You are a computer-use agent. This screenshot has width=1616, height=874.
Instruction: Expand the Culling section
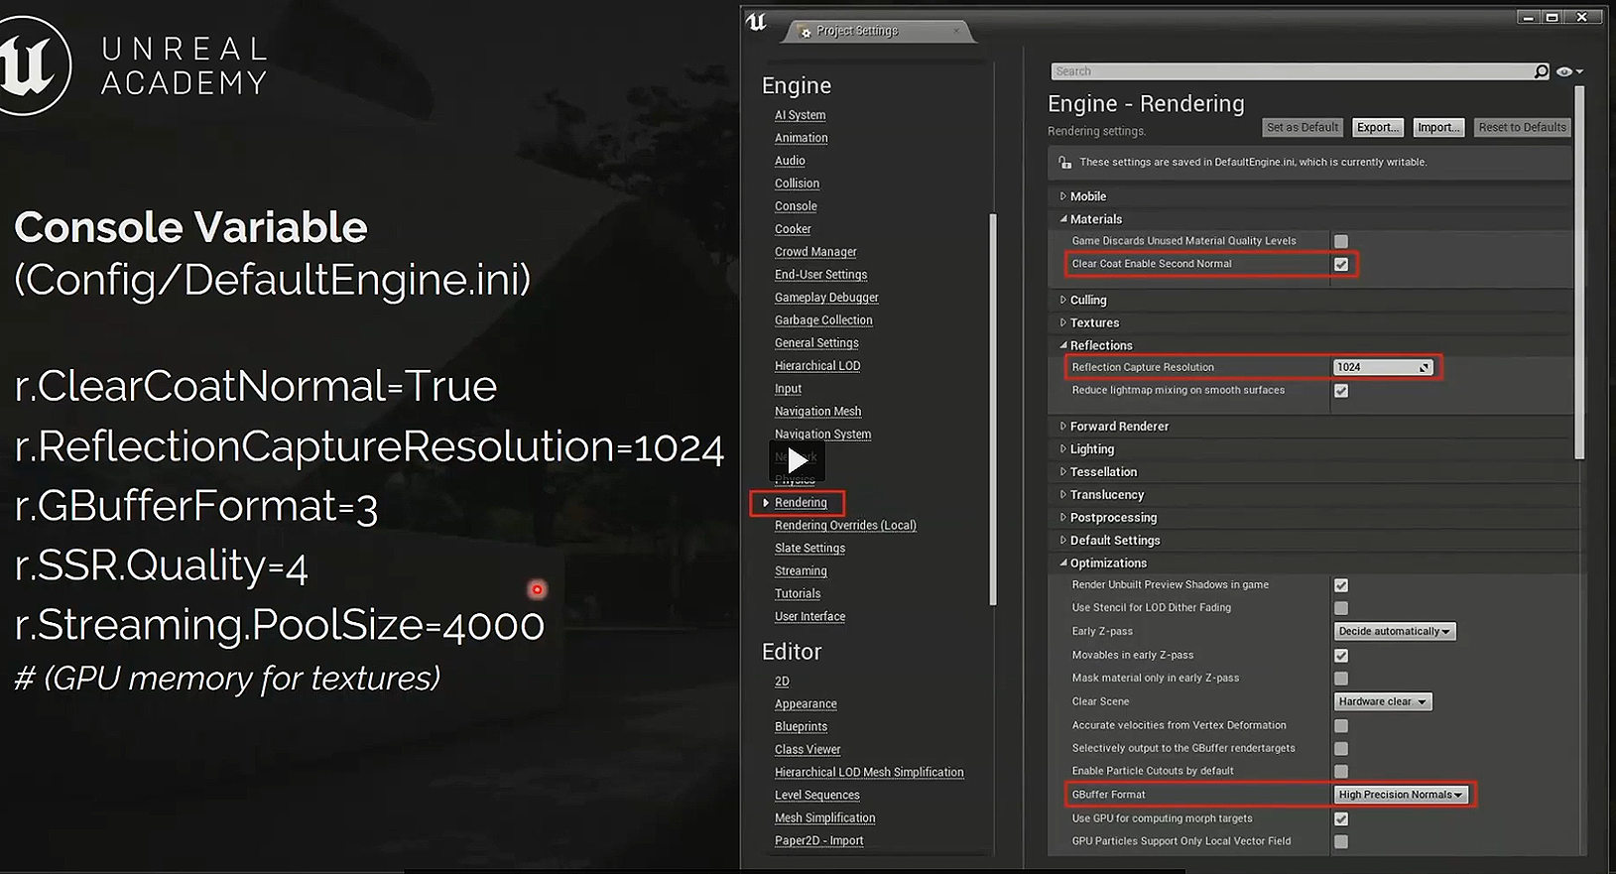click(1062, 300)
